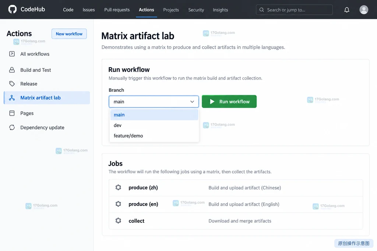Click "Download and merge artifacts" description

[240, 221]
